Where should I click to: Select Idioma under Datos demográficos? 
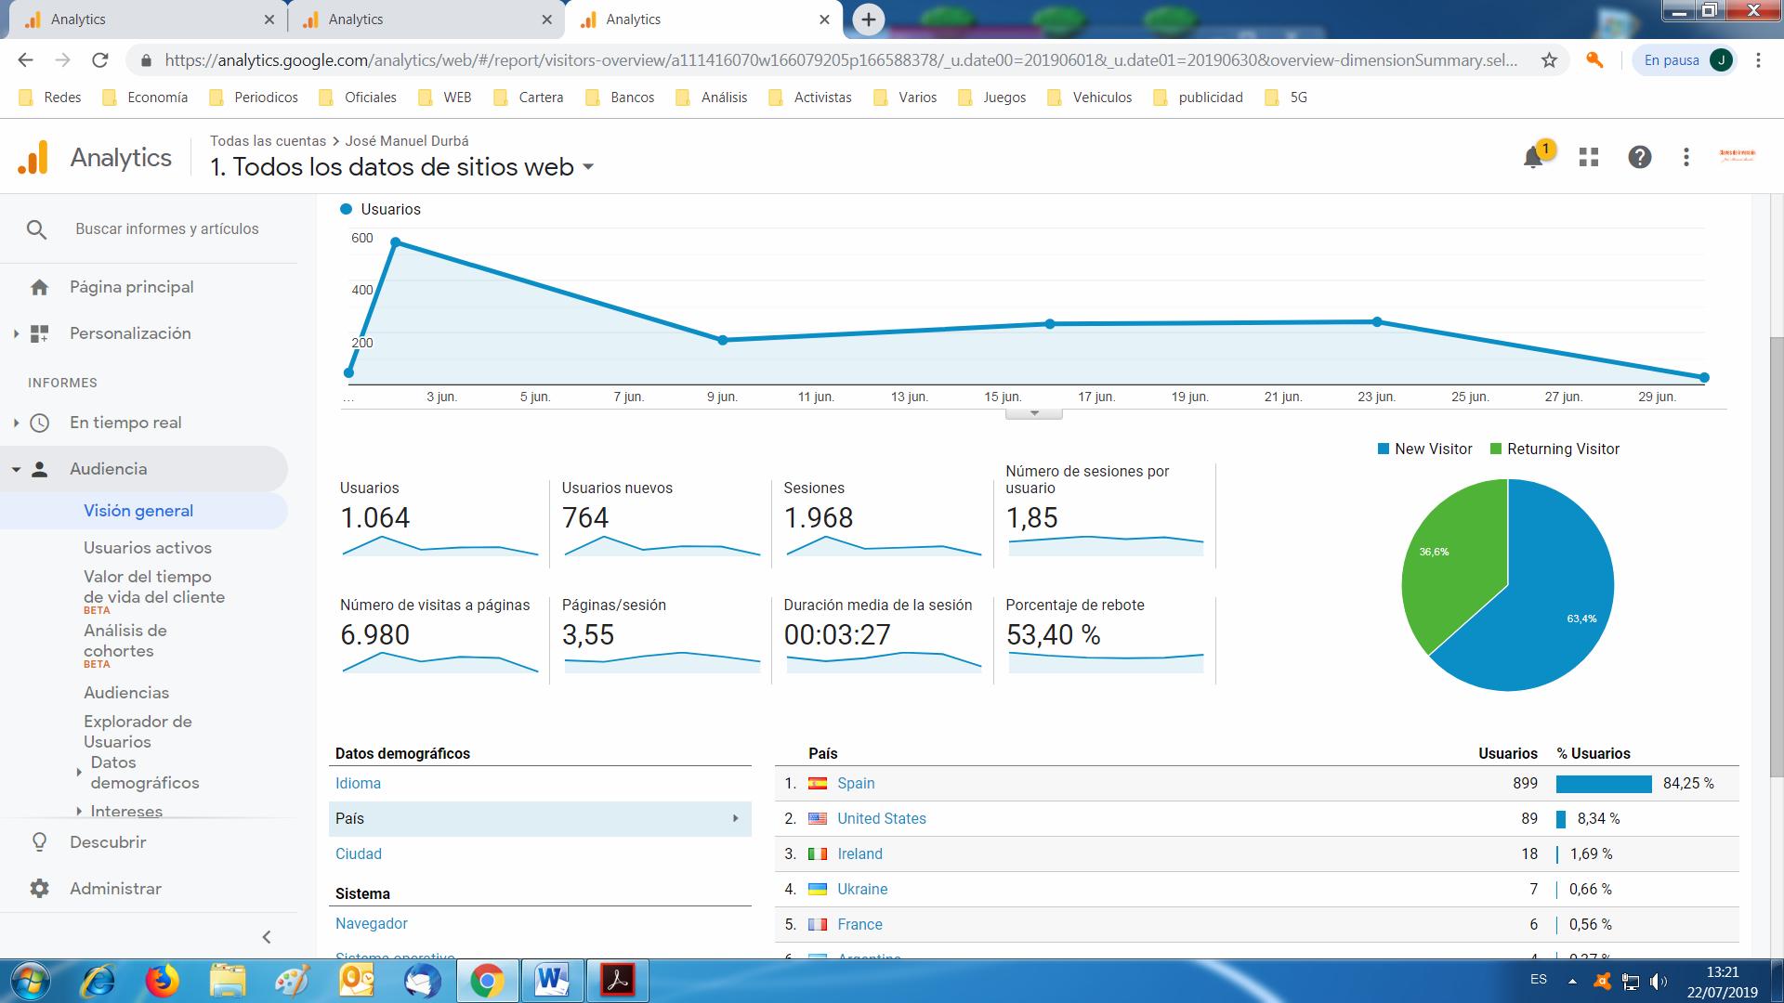click(x=358, y=784)
